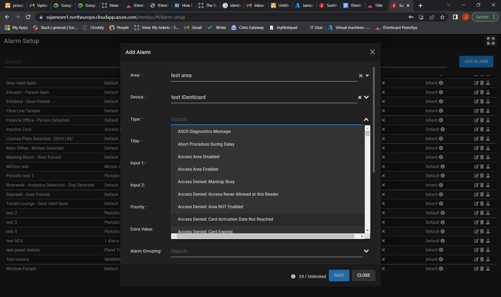
Task: Open checklist icon for License Plate Detected row
Action: click(x=482, y=139)
